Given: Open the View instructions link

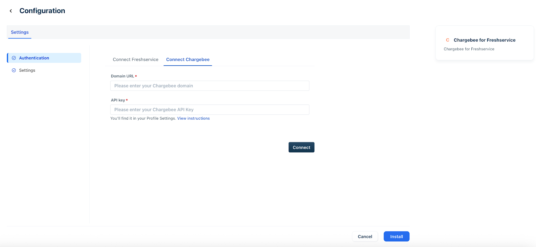Looking at the screenshot, I should (193, 118).
